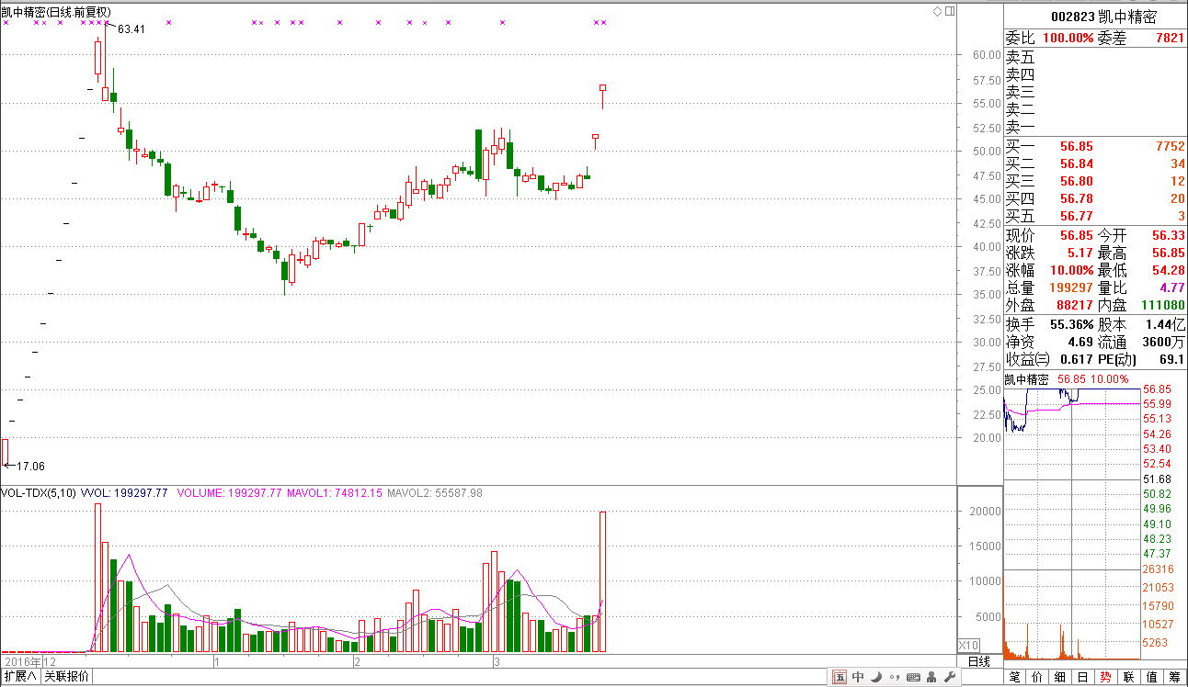The height and width of the screenshot is (687, 1188).
Task: Switch to the 联 tab
Action: 1129,677
